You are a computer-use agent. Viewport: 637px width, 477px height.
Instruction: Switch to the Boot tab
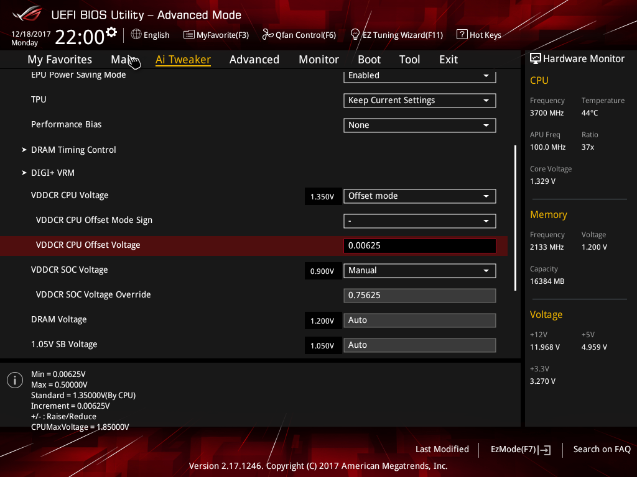[x=369, y=59]
